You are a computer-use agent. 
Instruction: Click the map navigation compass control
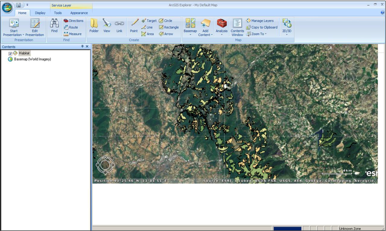(x=105, y=165)
